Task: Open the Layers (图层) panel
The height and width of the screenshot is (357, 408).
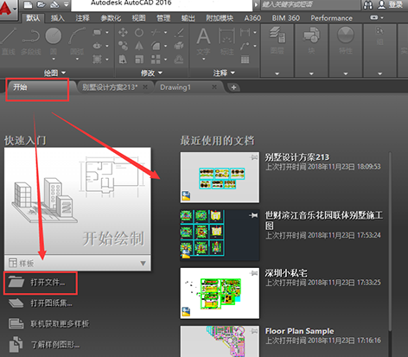Action: point(277,41)
